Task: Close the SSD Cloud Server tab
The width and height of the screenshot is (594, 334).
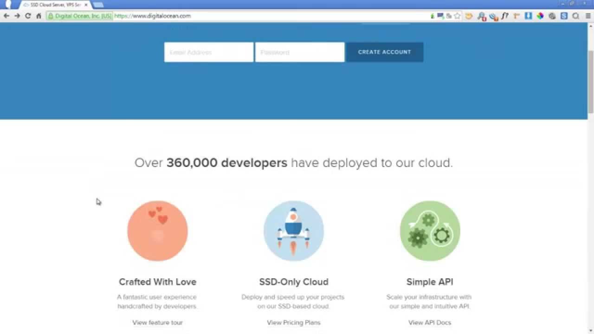Action: [86, 5]
